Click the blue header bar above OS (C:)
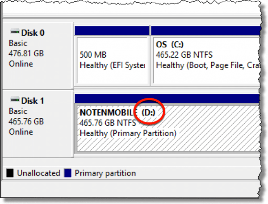268x204 pixels. [206, 31]
